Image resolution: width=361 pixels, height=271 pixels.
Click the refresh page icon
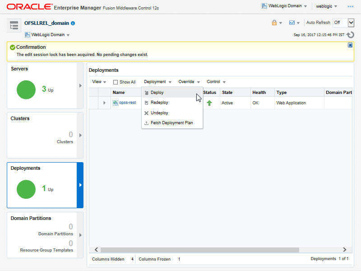(350, 34)
